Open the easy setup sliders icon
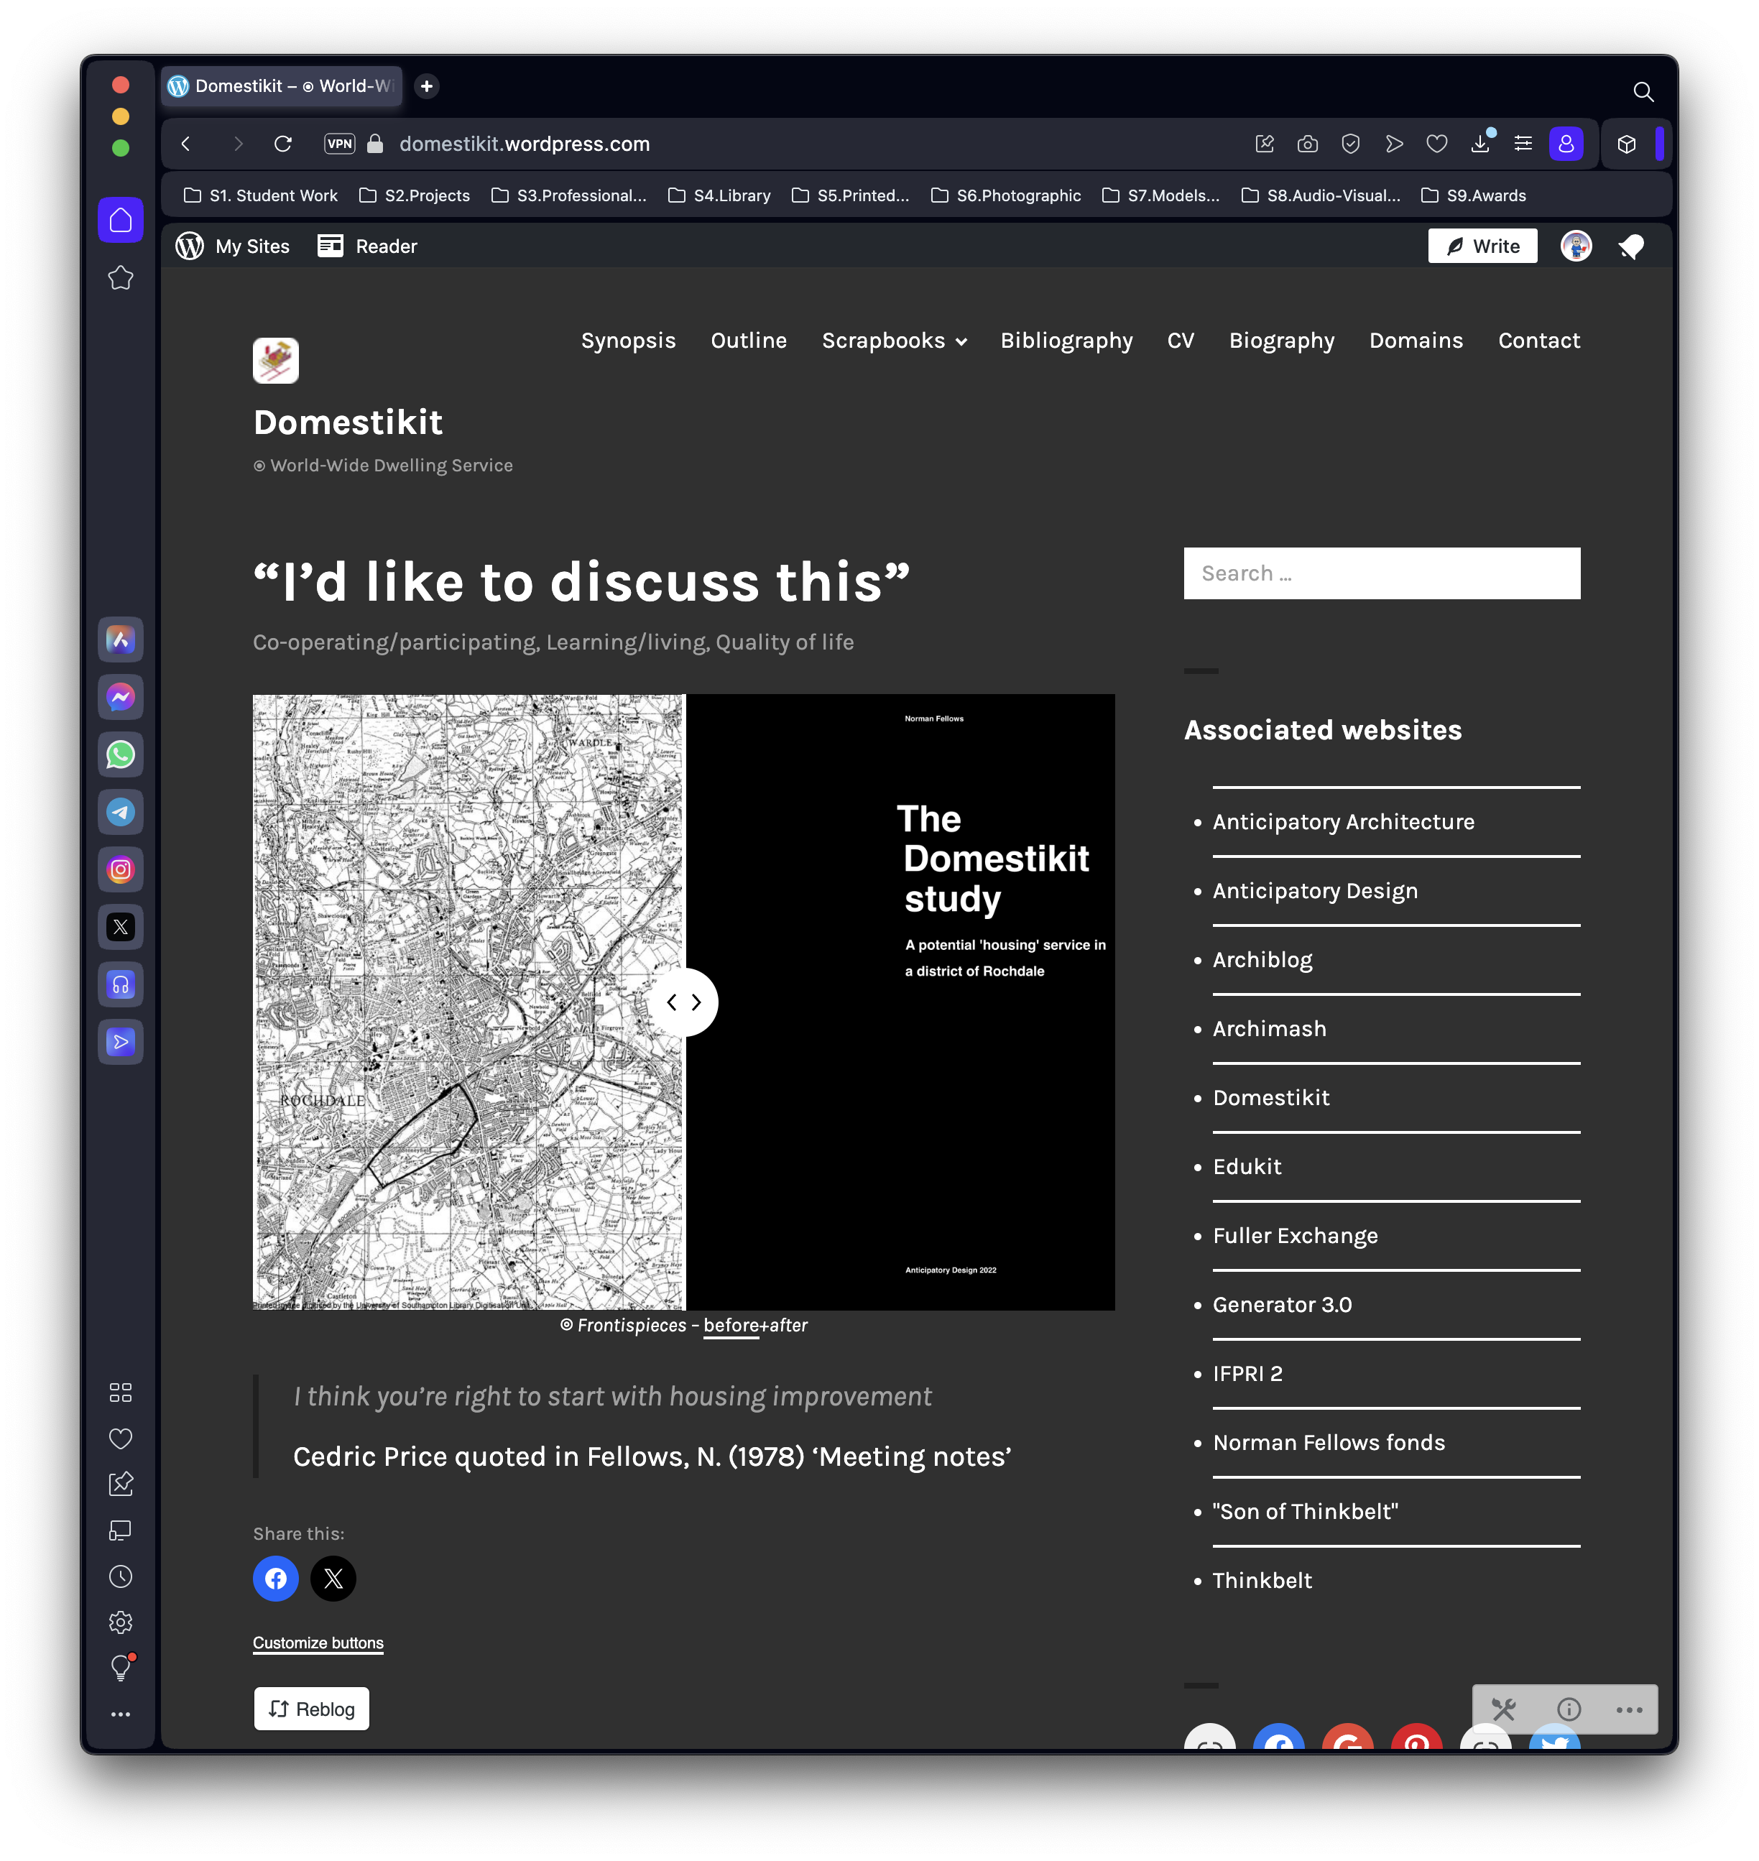 pos(1523,144)
